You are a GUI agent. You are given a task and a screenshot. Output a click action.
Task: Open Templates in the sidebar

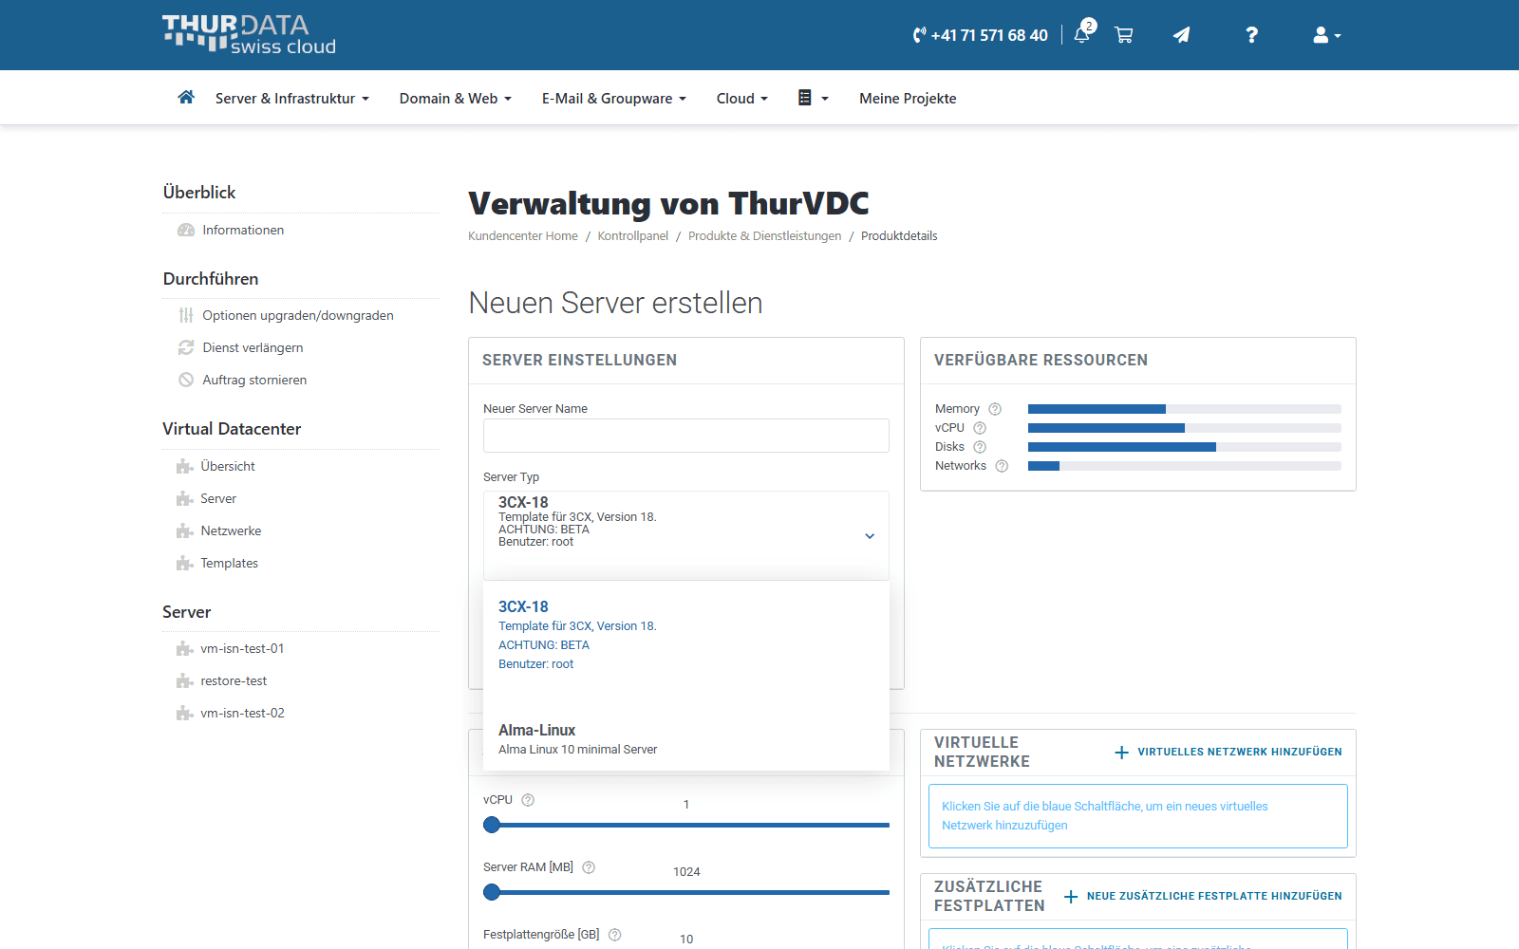point(229,564)
